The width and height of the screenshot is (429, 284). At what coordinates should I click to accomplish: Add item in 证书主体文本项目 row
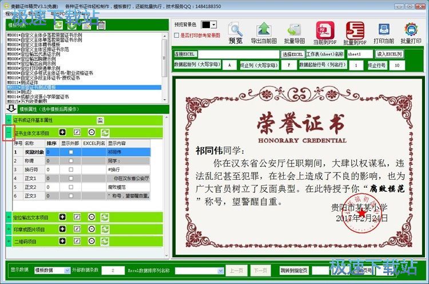(x=62, y=132)
